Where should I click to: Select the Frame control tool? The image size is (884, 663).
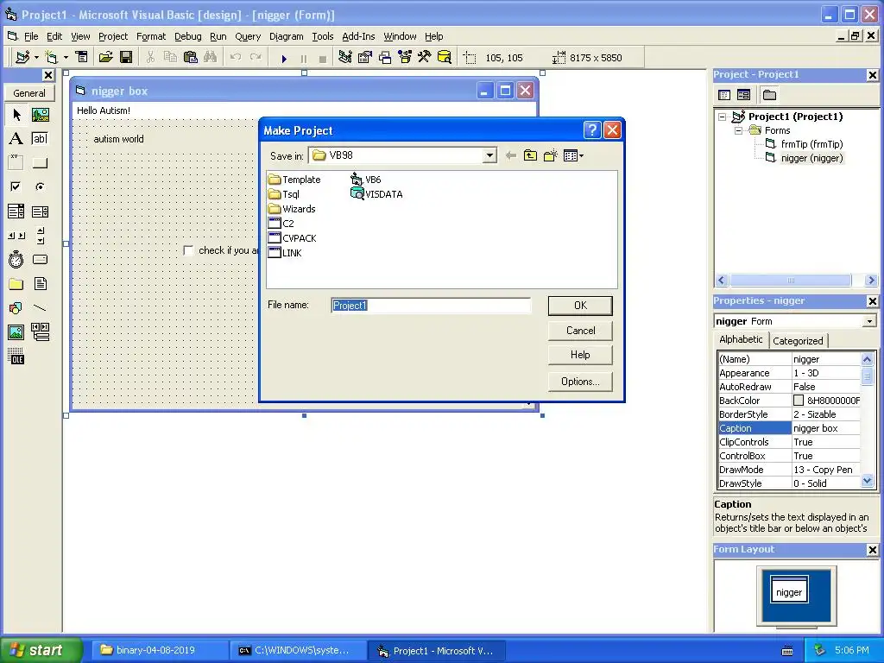tap(16, 163)
